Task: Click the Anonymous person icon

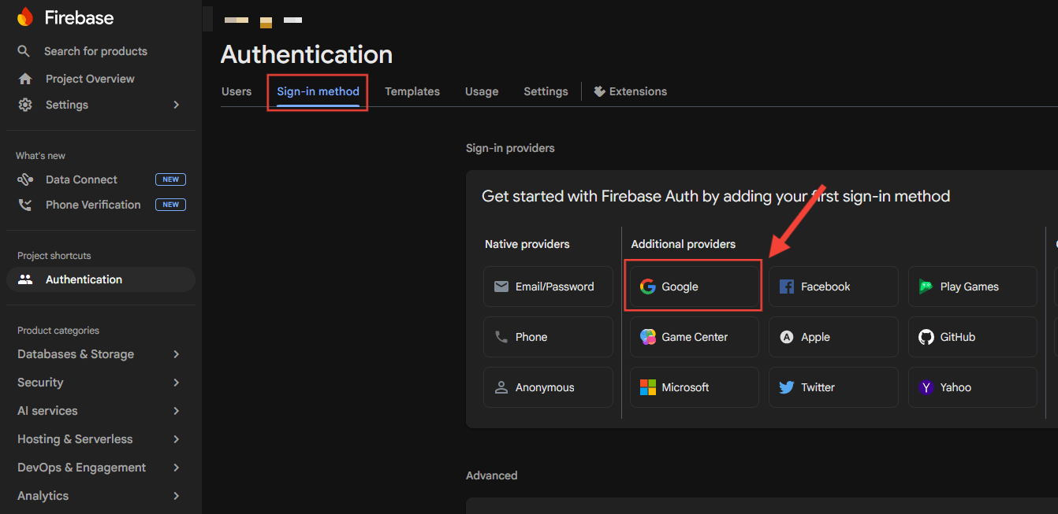Action: (x=501, y=387)
